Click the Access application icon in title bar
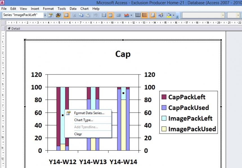The image size is (242, 168). [x=2, y=3]
